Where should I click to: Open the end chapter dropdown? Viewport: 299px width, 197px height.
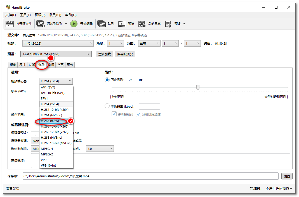click(x=192, y=44)
